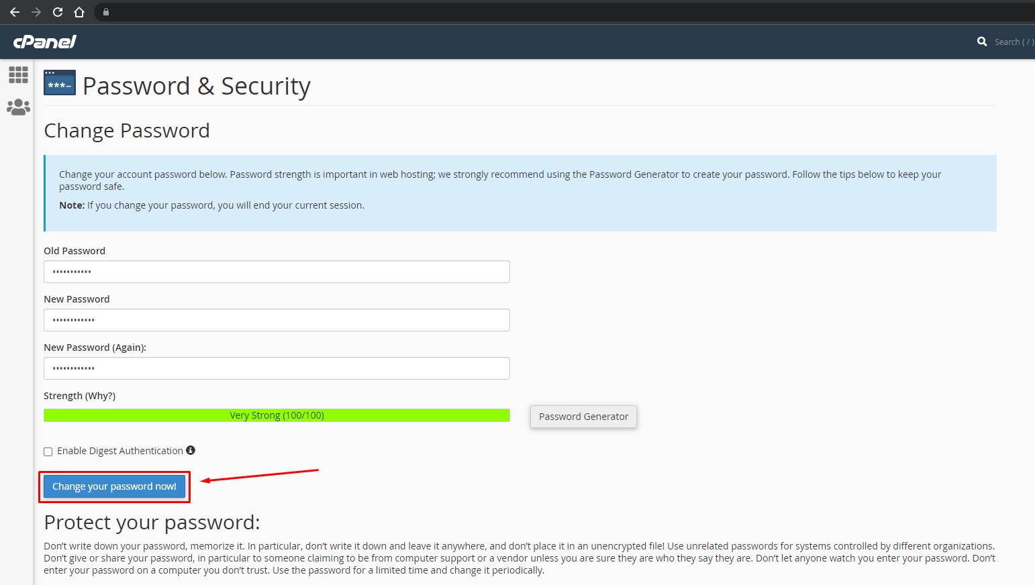Click the padlock icon in the address bar
The height and width of the screenshot is (585, 1035).
pos(105,11)
